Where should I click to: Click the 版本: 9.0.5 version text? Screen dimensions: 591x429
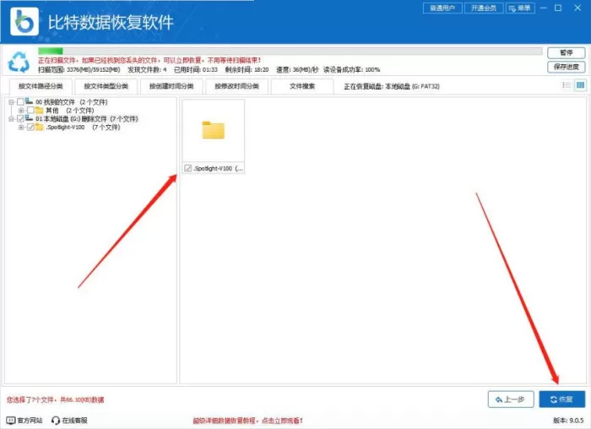[568, 420]
